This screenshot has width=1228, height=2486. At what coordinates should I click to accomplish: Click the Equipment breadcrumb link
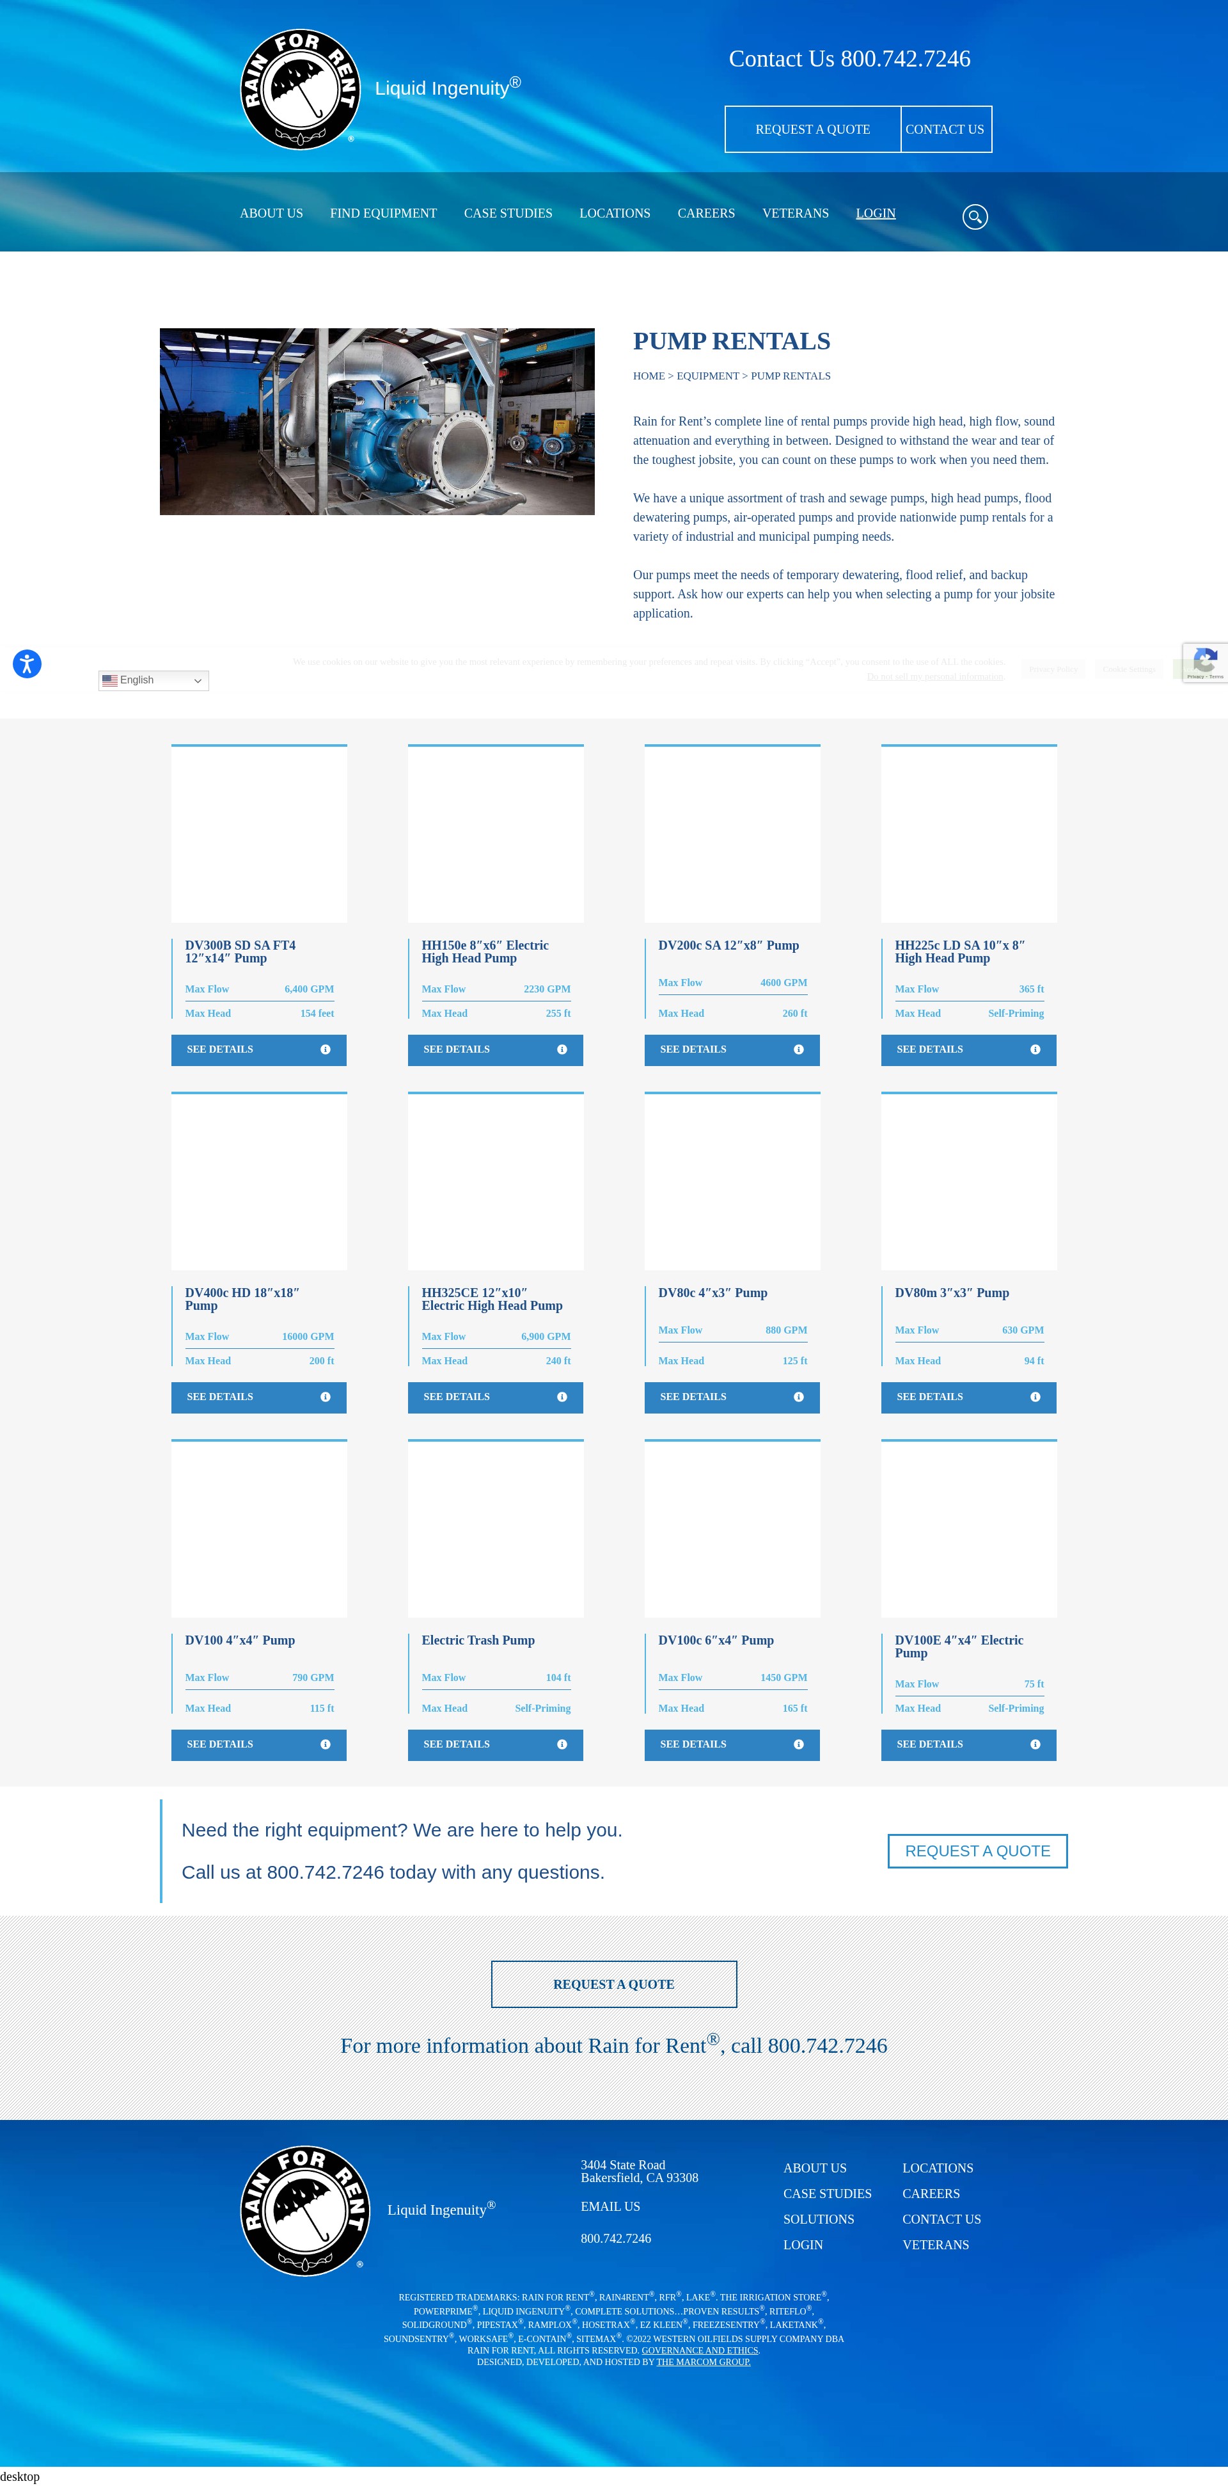click(707, 376)
